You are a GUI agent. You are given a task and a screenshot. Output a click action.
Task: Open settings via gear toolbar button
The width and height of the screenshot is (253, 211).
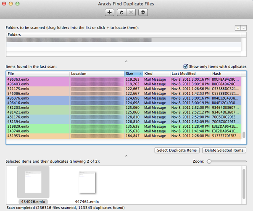point(143,13)
